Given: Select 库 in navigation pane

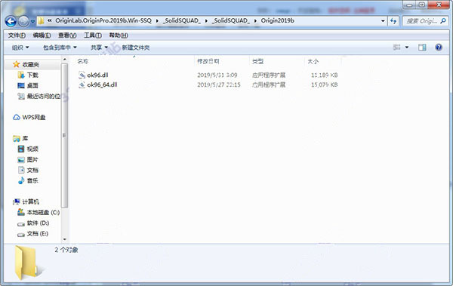Looking at the screenshot, I should (x=26, y=138).
